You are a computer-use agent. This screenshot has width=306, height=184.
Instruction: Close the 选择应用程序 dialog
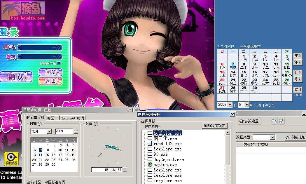point(232,114)
